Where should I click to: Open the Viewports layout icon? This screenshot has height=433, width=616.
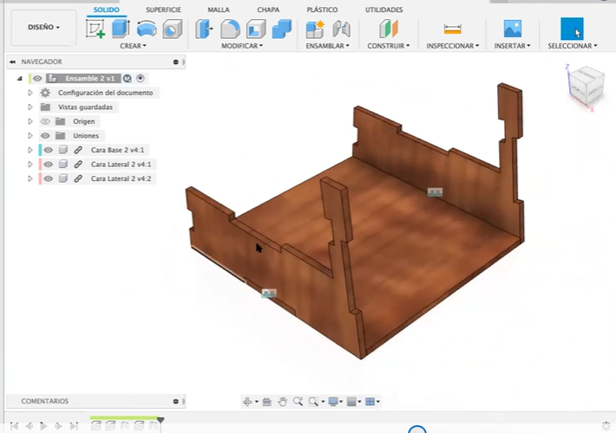[370, 401]
